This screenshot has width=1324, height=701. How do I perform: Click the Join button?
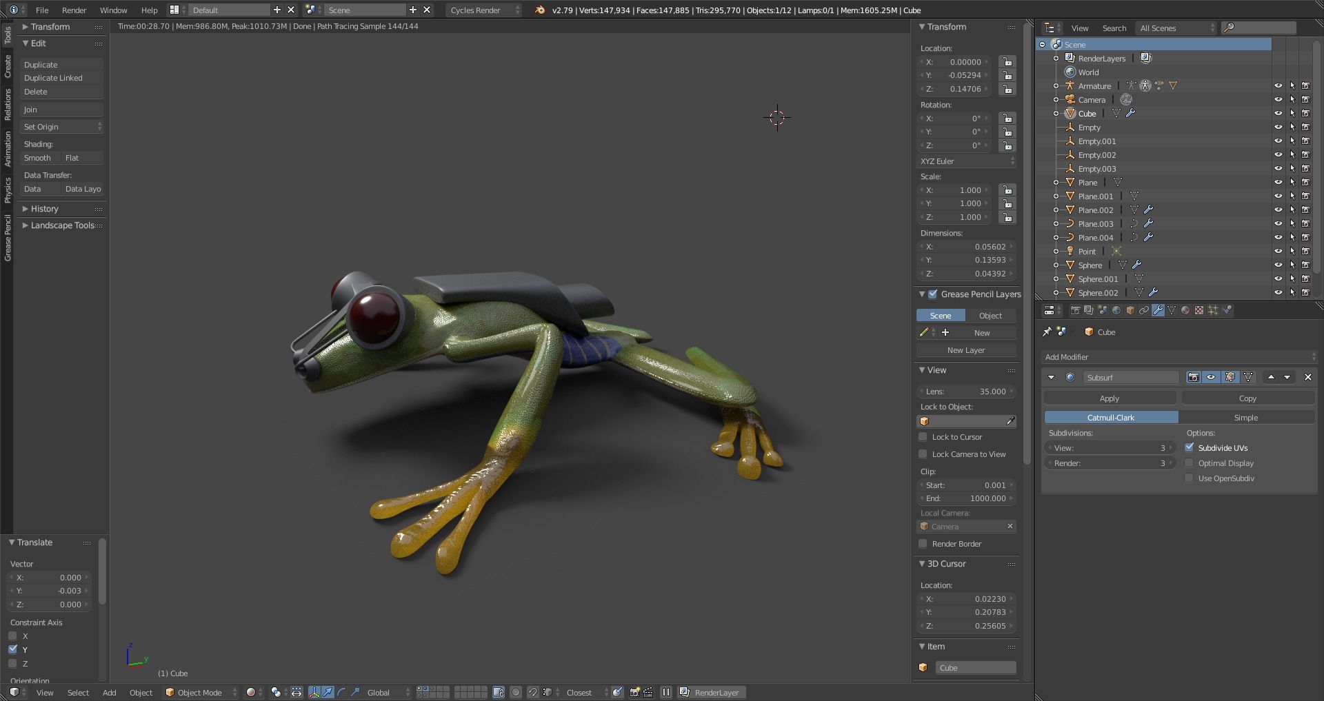tap(62, 110)
